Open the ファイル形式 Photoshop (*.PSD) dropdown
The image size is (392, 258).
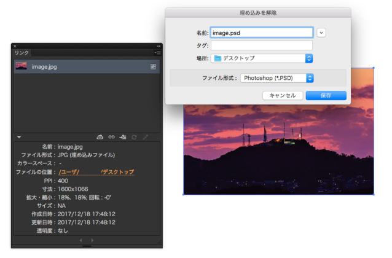pos(277,78)
